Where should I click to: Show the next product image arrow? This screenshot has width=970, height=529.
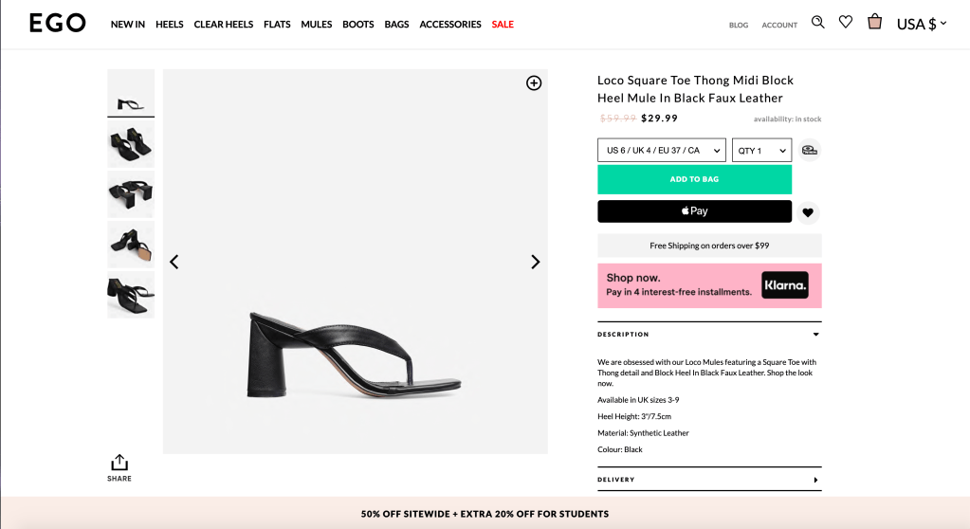coord(535,262)
